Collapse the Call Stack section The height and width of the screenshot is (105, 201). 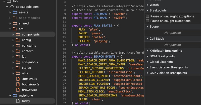[147, 39]
